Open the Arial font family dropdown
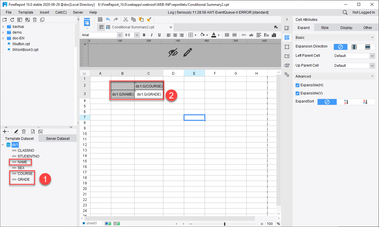This screenshot has width=379, height=227. tap(120, 35)
